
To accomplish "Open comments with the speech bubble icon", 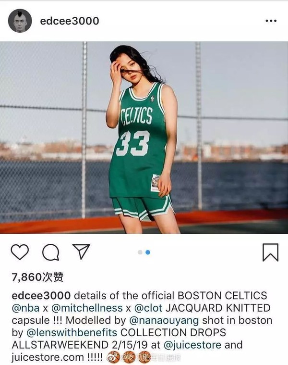I will point(50,252).
